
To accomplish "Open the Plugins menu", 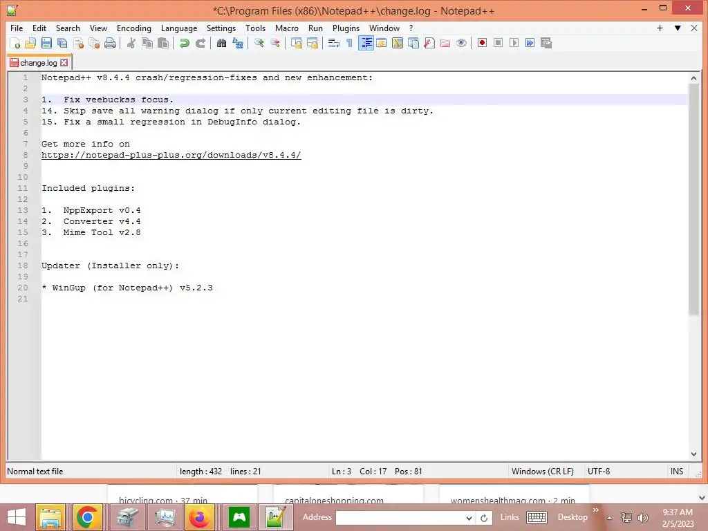I will (x=346, y=28).
